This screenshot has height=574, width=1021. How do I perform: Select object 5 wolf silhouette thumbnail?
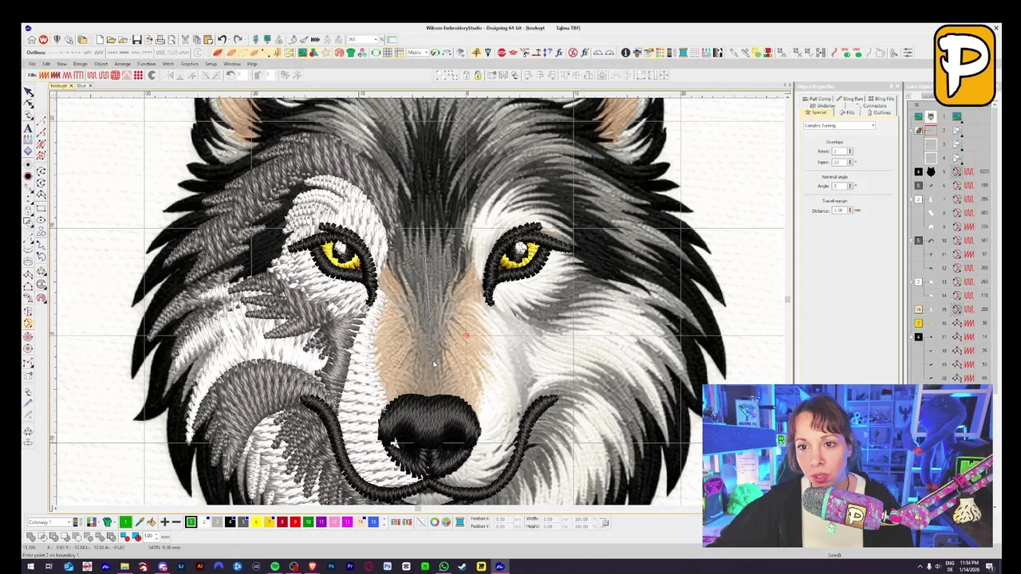(931, 171)
